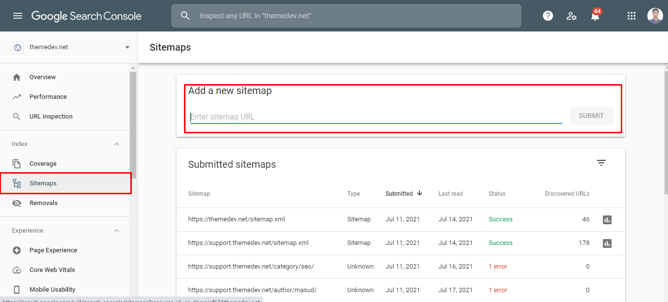This screenshot has height=302, width=668.
Task: Click the Jul 16, 2021 last read date
Action: click(455, 267)
